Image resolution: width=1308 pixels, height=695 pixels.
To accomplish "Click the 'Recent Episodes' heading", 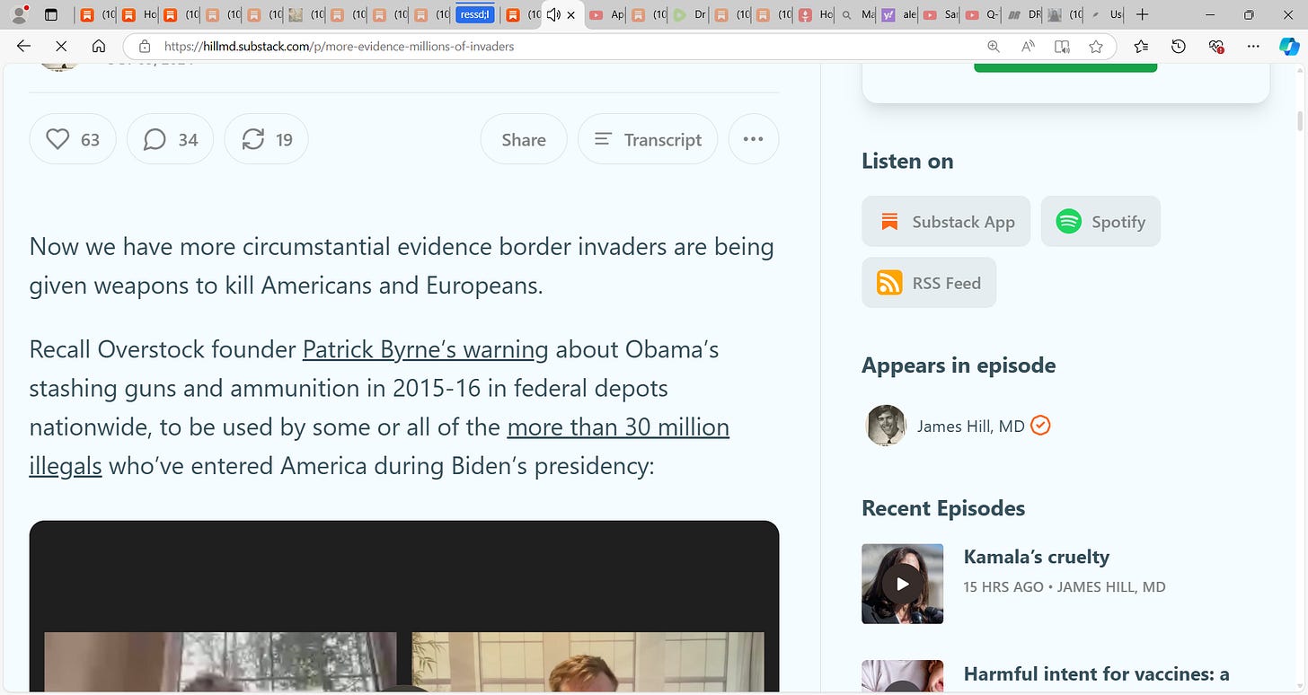I will pos(943,507).
